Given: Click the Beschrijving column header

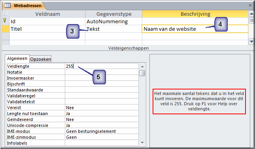Looking at the screenshot, I should point(195,14).
